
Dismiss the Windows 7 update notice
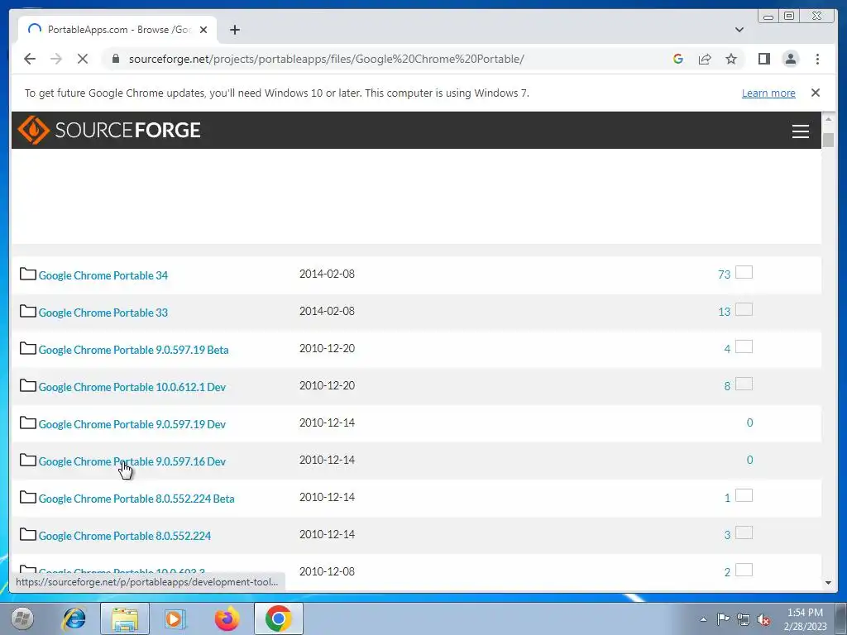pos(815,93)
